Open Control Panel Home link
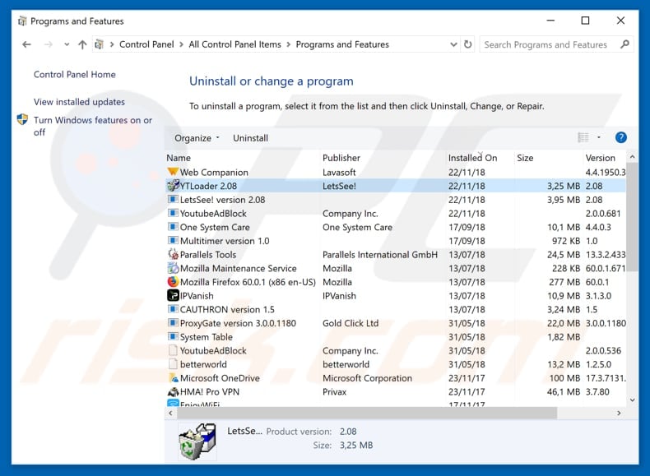The width and height of the screenshot is (650, 476). 75,75
